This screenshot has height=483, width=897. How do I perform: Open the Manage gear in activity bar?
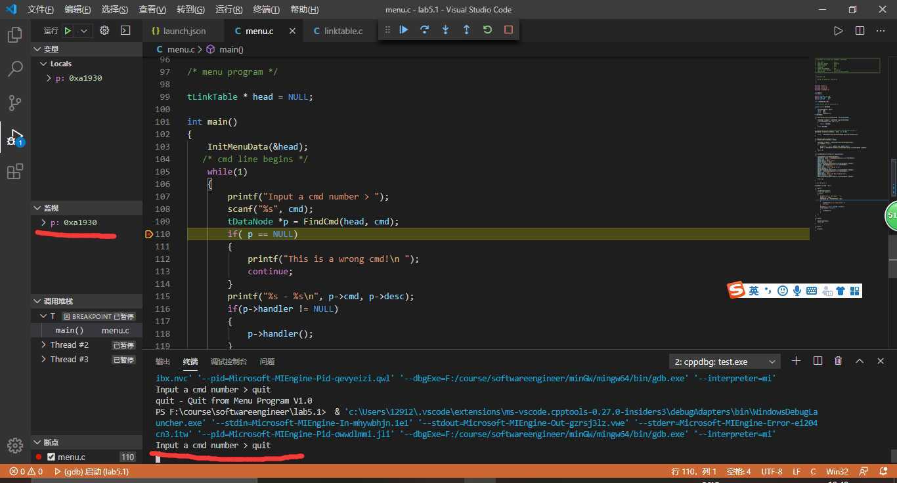(x=14, y=446)
